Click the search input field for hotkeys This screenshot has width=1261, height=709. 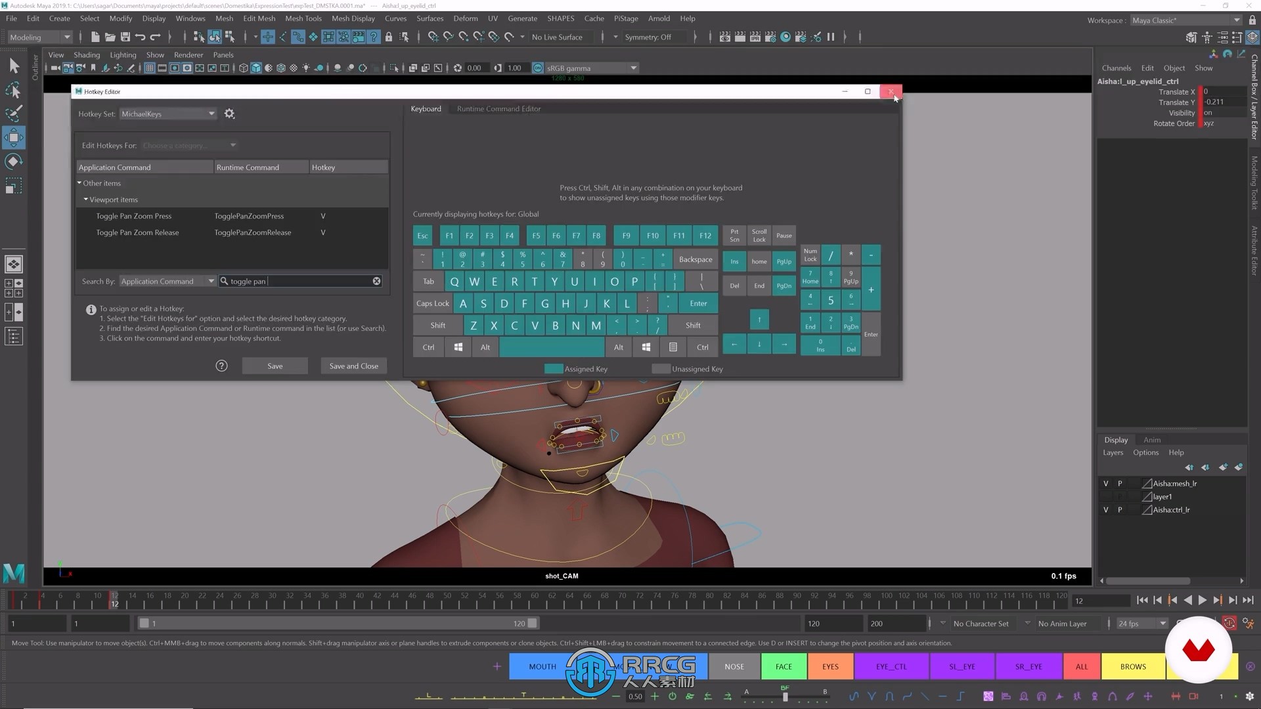pyautogui.click(x=299, y=280)
